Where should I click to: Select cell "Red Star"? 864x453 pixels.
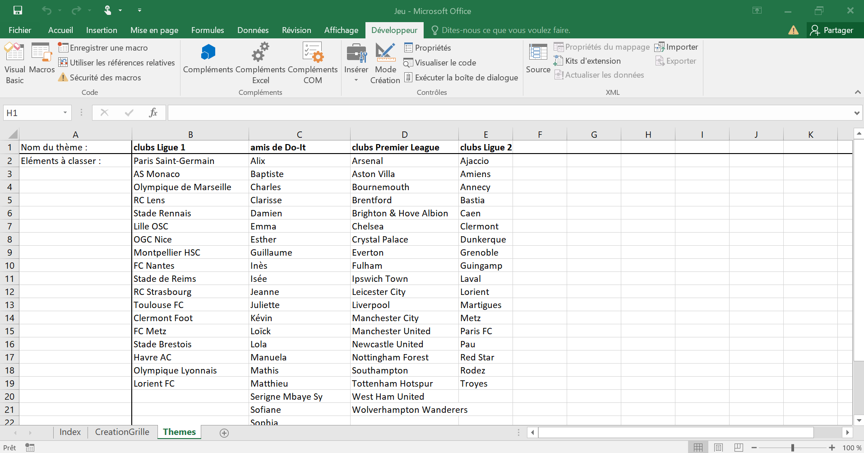click(485, 357)
